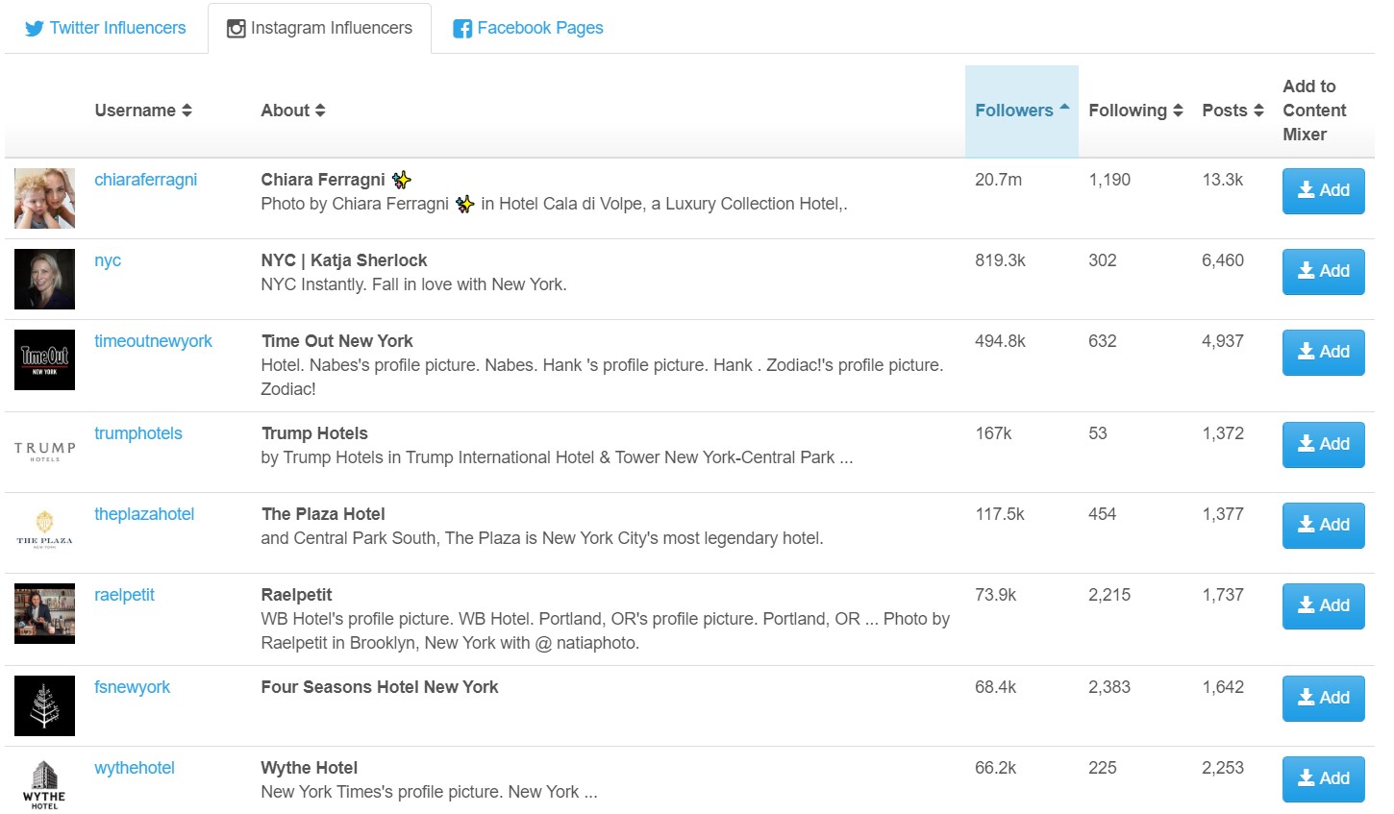Viewport: 1394px width, 814px height.
Task: Sort the table by About column
Action: [293, 111]
